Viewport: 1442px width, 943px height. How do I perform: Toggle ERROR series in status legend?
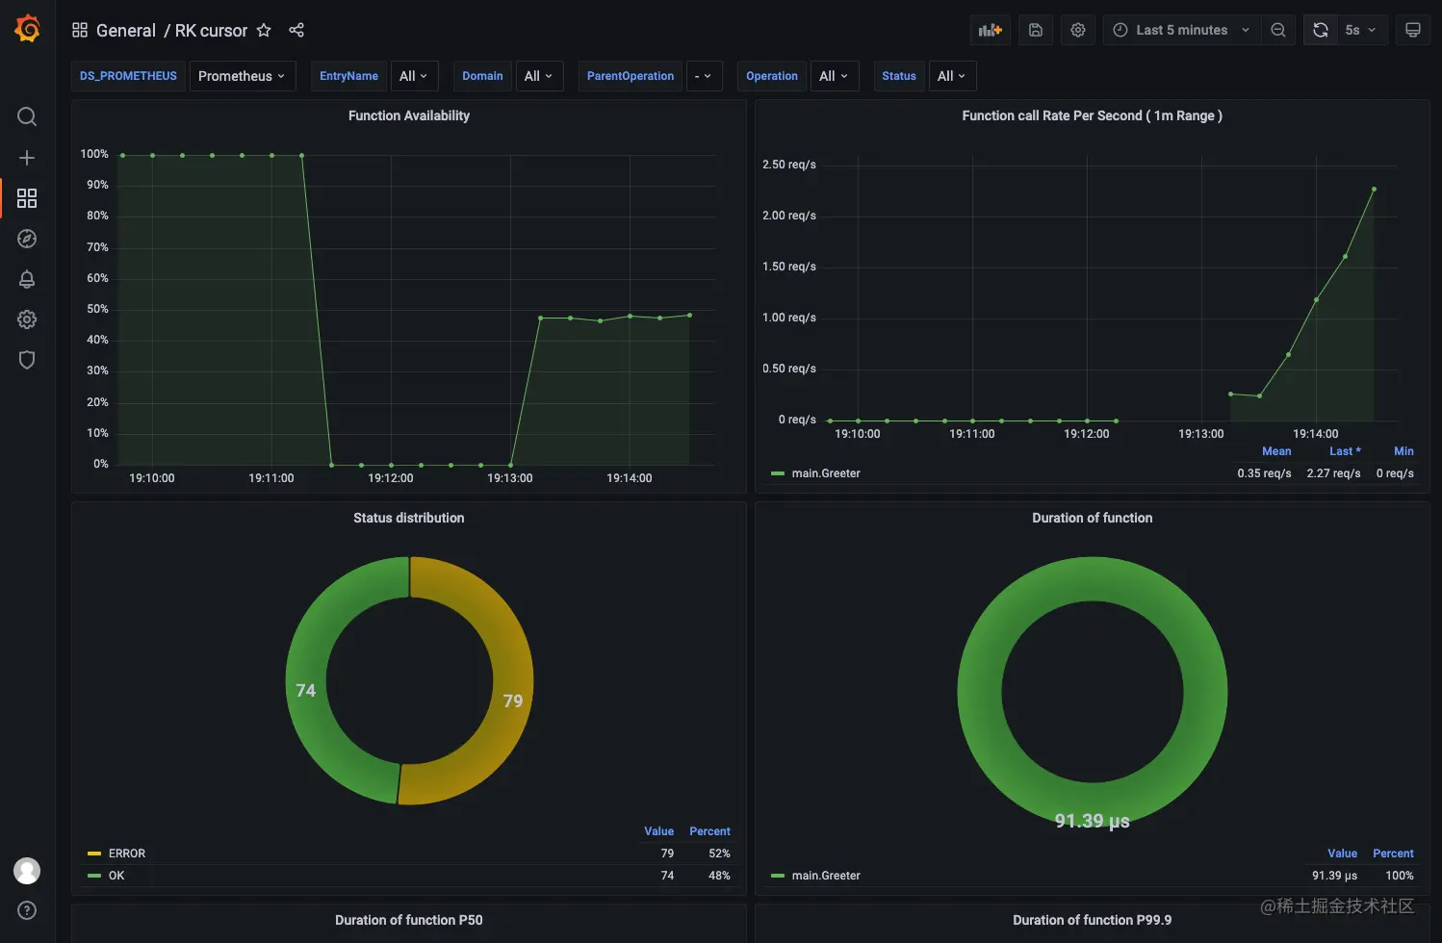[x=127, y=854]
